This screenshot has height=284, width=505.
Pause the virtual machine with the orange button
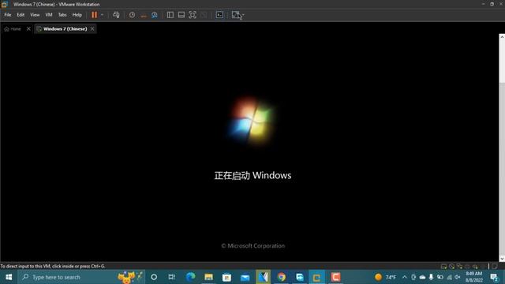[94, 15]
